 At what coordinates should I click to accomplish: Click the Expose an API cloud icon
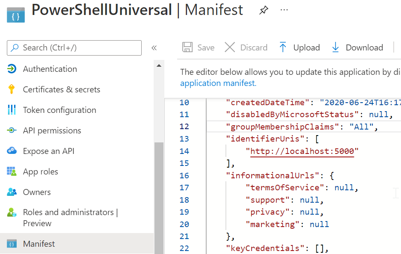click(x=12, y=151)
